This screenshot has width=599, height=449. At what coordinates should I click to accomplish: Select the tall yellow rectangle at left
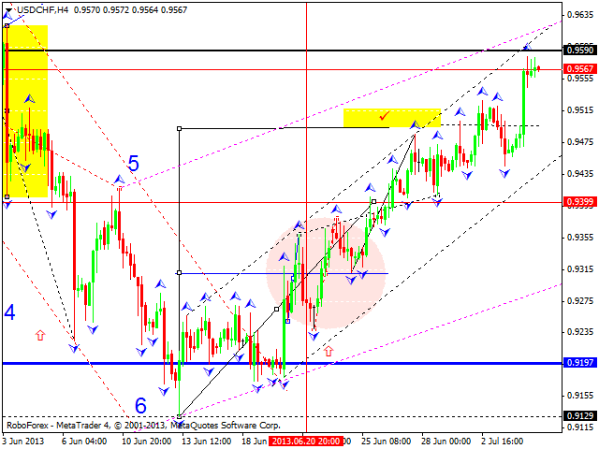(x=26, y=110)
